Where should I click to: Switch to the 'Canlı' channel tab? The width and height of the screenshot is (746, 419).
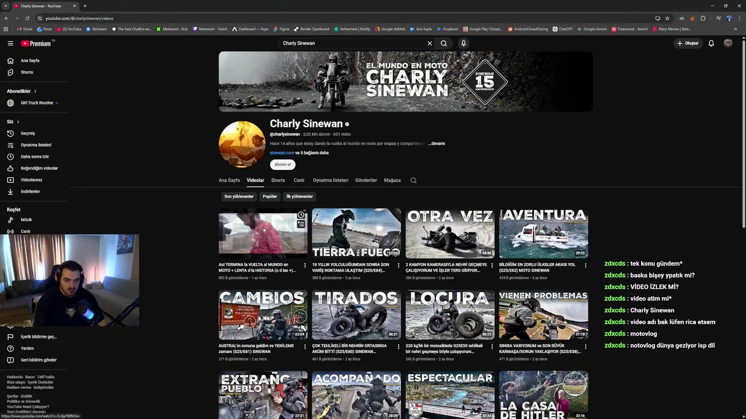tap(299, 180)
